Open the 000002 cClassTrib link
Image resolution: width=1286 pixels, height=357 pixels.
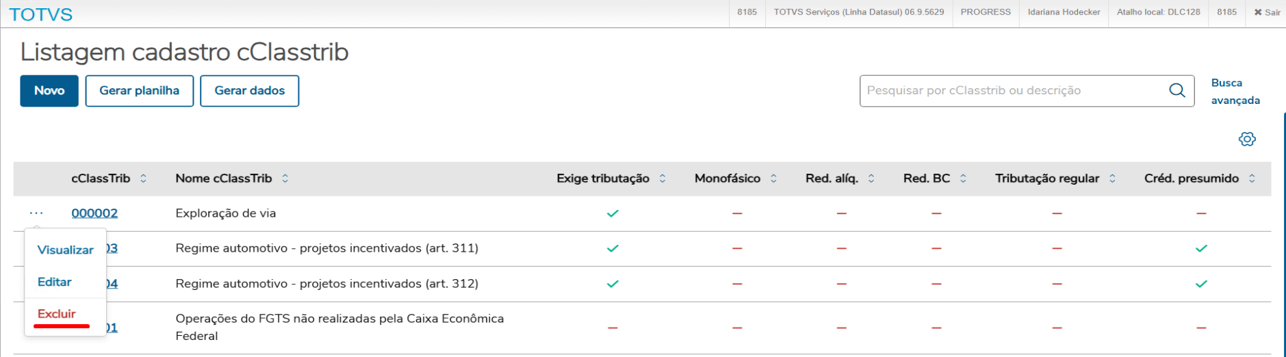[x=94, y=213]
